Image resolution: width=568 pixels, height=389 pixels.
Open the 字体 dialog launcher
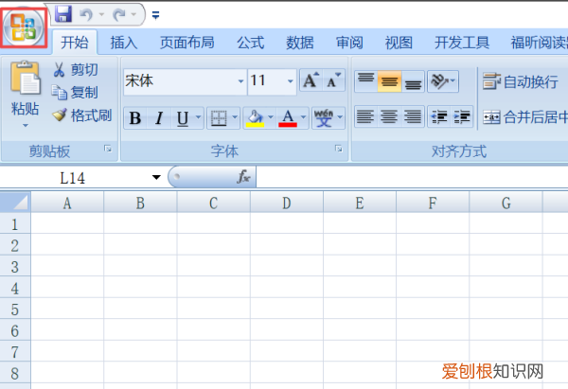pyautogui.click(x=339, y=149)
